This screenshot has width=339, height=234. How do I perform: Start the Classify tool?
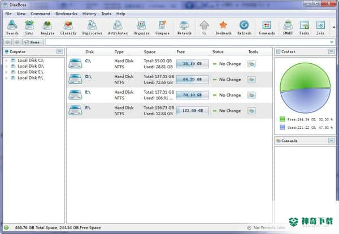[x=68, y=28]
